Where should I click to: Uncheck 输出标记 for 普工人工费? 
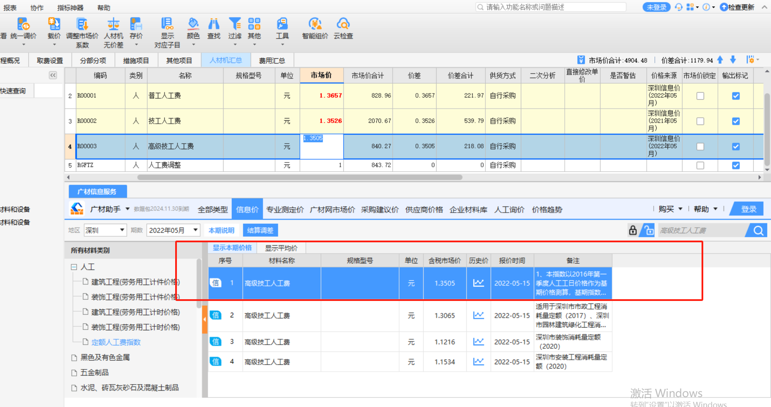736,96
